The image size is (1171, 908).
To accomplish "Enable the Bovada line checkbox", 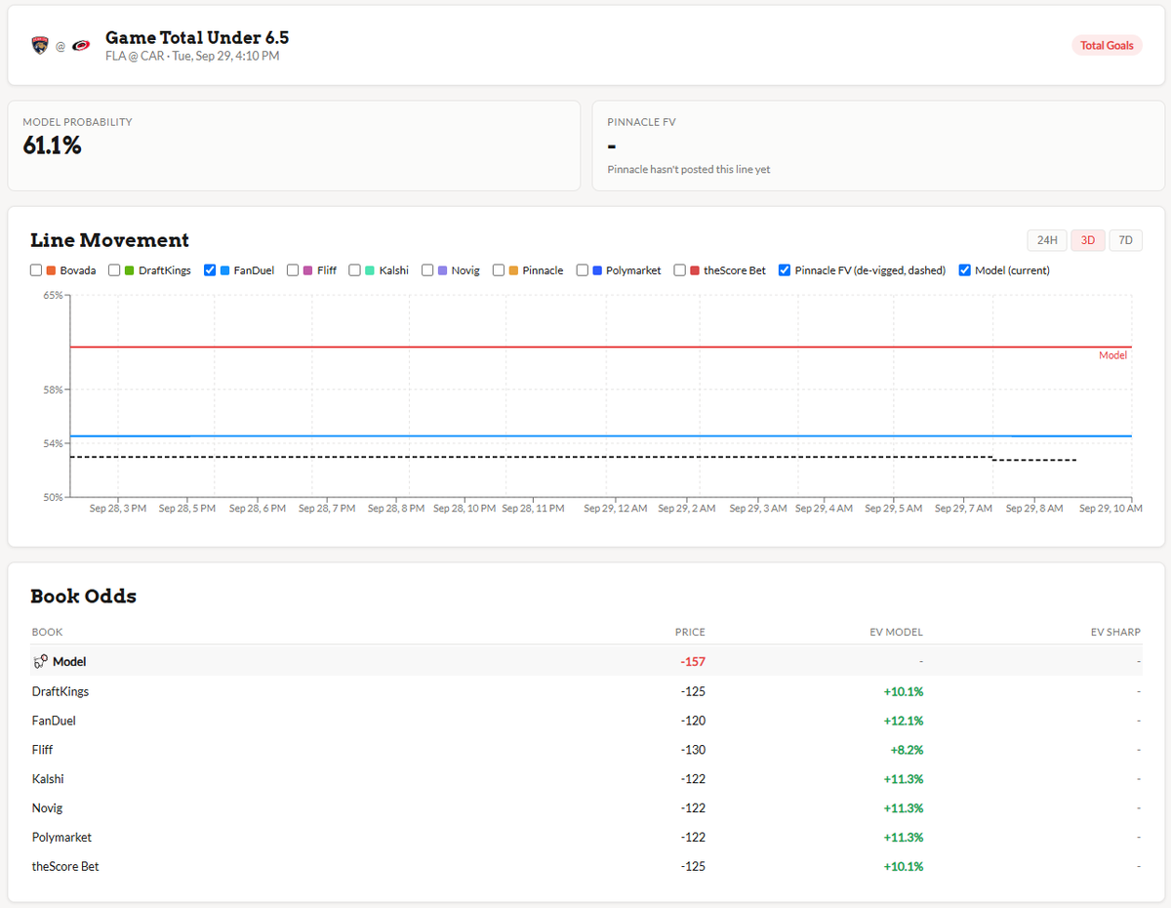I will coord(36,270).
